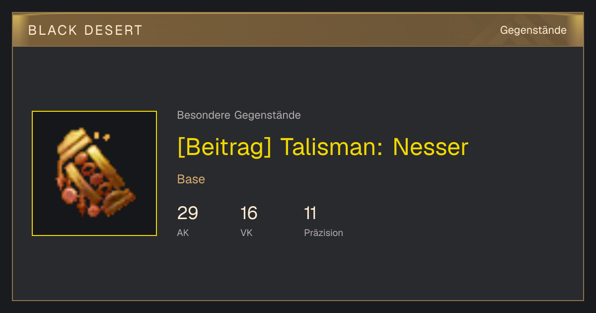596x313 pixels.
Task: Open the Besondere Gegenstände category
Action: [x=239, y=115]
